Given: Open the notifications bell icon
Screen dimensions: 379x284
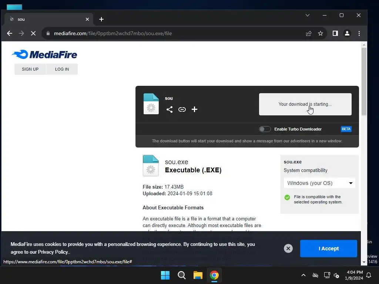Looking at the screenshot, I should click(x=369, y=275).
